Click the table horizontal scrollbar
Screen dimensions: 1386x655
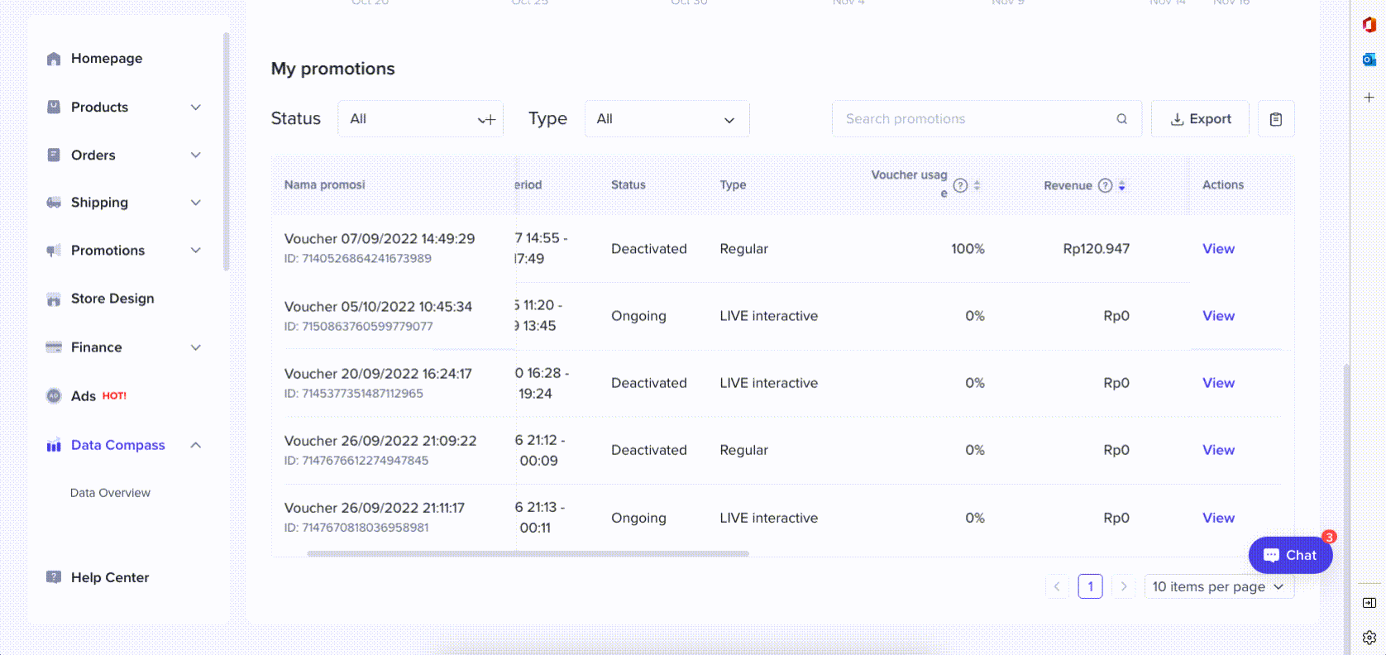[528, 553]
